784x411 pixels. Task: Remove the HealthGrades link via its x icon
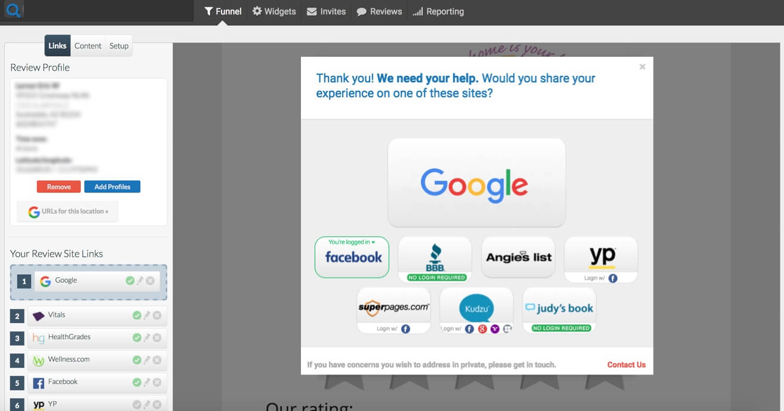(157, 338)
